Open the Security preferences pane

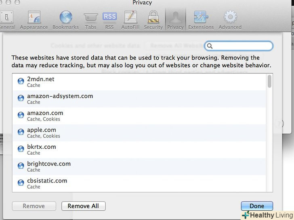(x=153, y=20)
